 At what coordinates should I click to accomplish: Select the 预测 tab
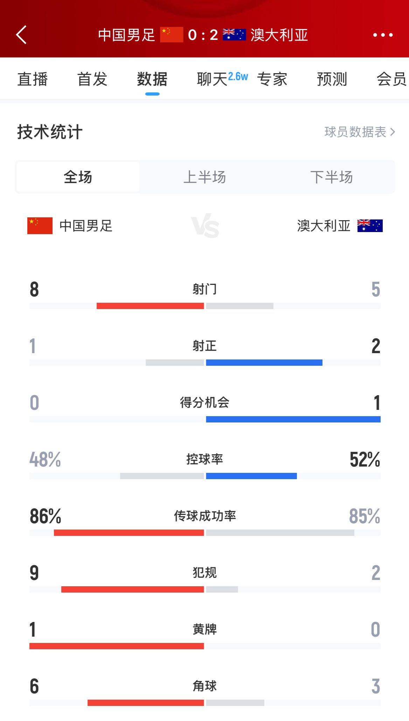[x=331, y=80]
